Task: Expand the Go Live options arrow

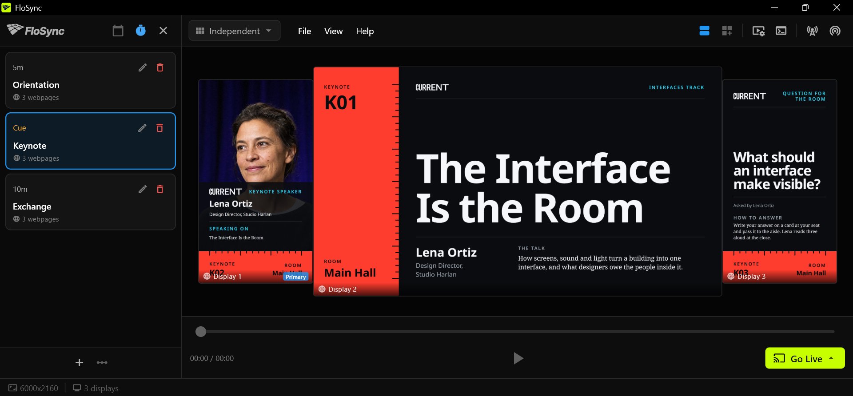Action: [x=831, y=358]
